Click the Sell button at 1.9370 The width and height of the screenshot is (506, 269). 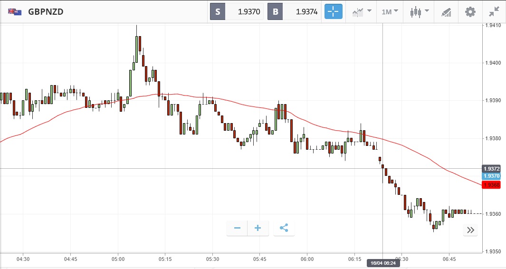pyautogui.click(x=237, y=11)
